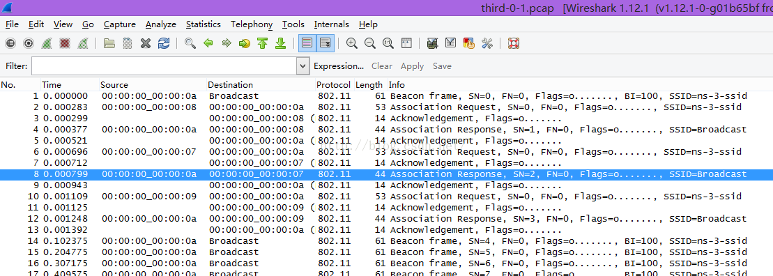Screen dimensions: 773x276
Task: Select highlighted packet 8 Association Response SN=2
Action: pyautogui.click(x=386, y=174)
